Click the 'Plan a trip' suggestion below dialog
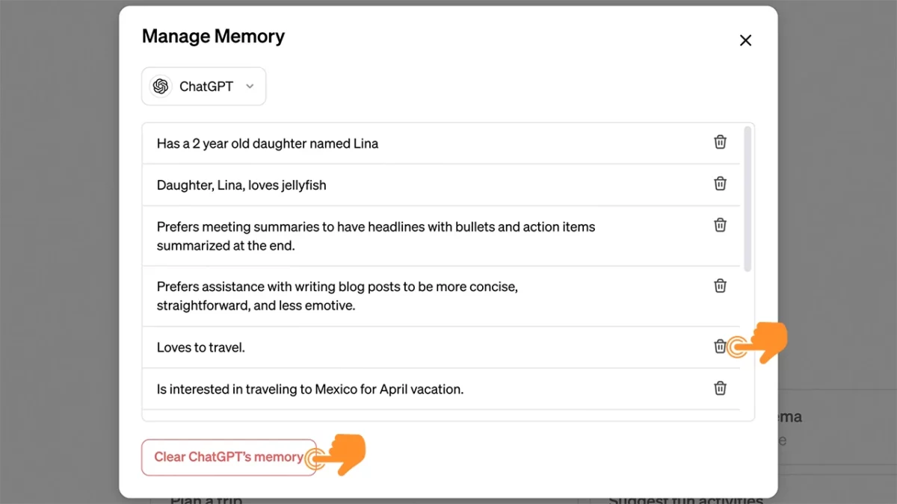 click(206, 499)
